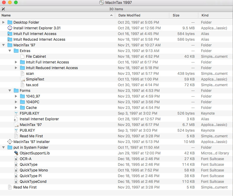Collapse the put in System Folder triangle

[x=3, y=147]
